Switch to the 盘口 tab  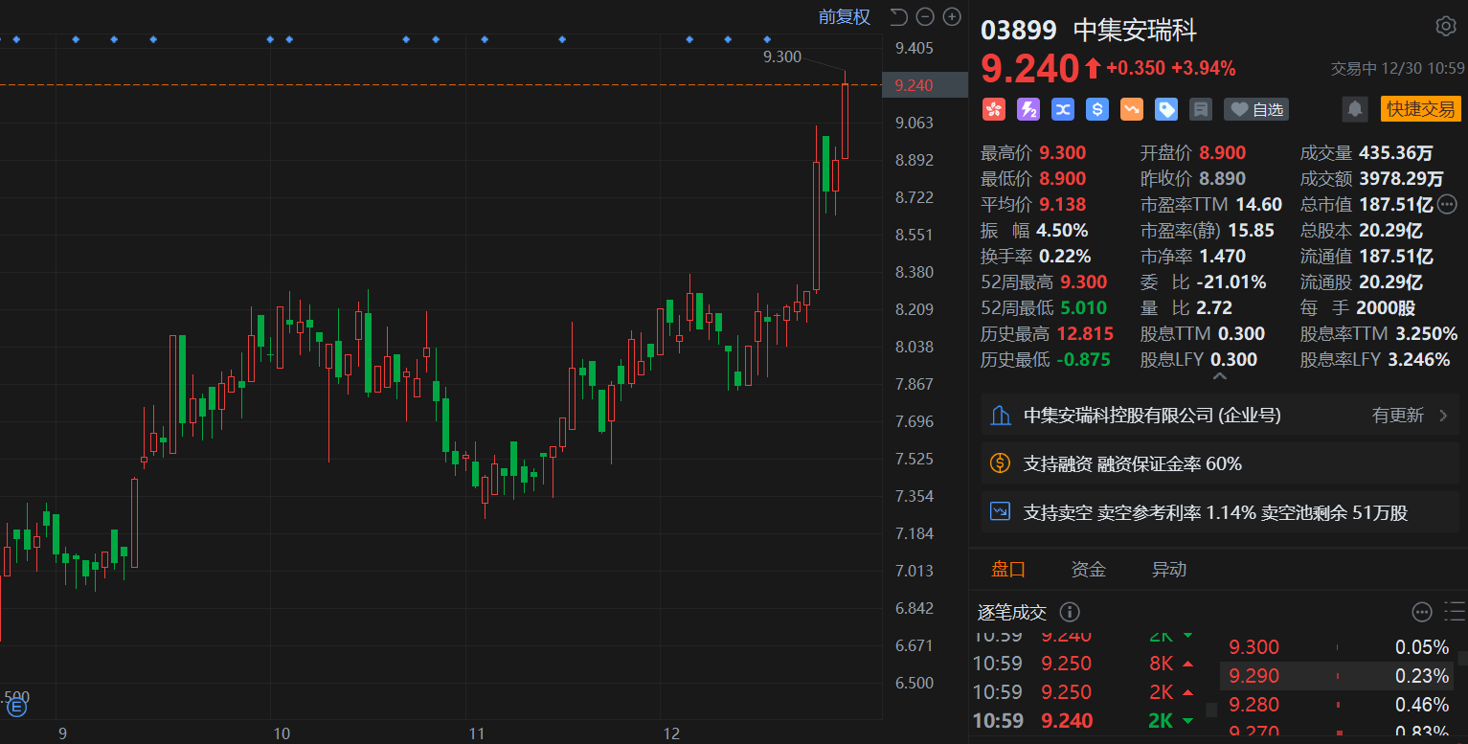(x=1008, y=570)
